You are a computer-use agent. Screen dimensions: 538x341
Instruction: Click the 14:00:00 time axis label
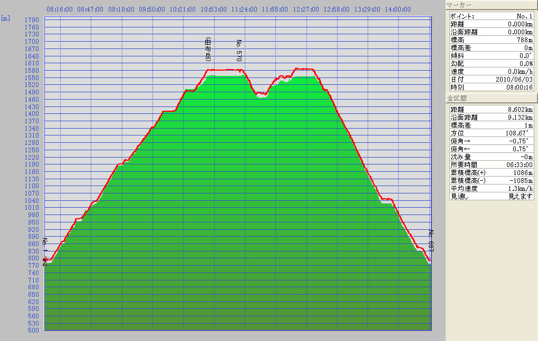[x=398, y=9]
